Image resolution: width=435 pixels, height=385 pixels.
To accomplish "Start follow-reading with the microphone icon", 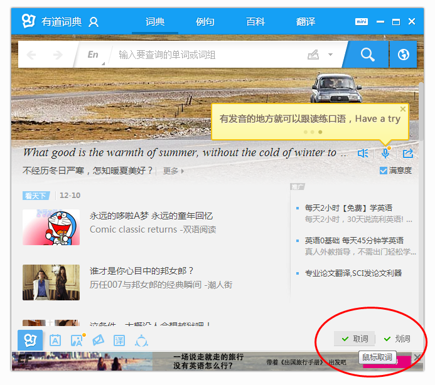I will click(x=385, y=153).
